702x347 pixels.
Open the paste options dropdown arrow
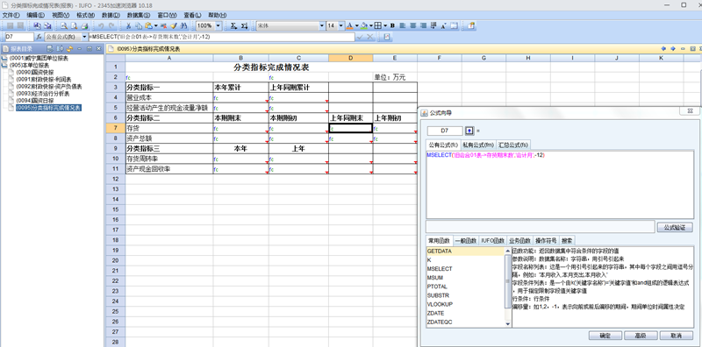(x=156, y=26)
